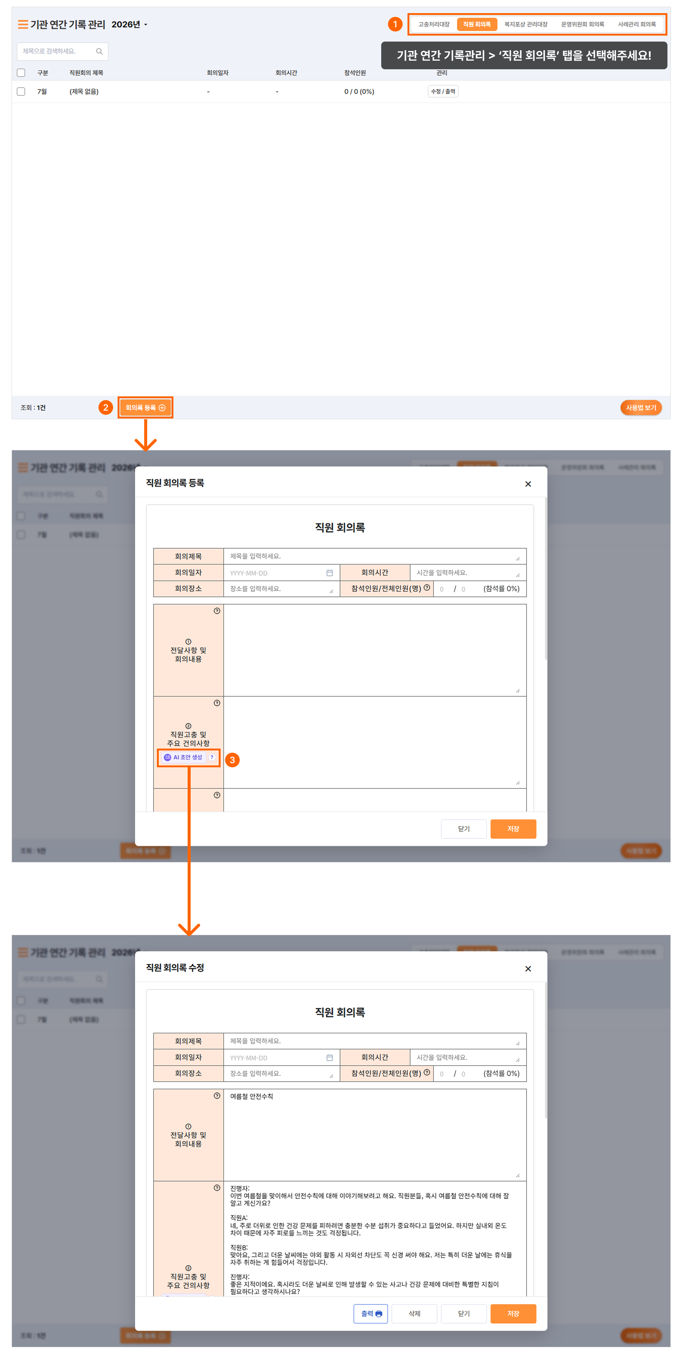The image size is (682, 1354).
Task: Focus the 회의시간 field in the 수정 dialog
Action: (x=468, y=1058)
